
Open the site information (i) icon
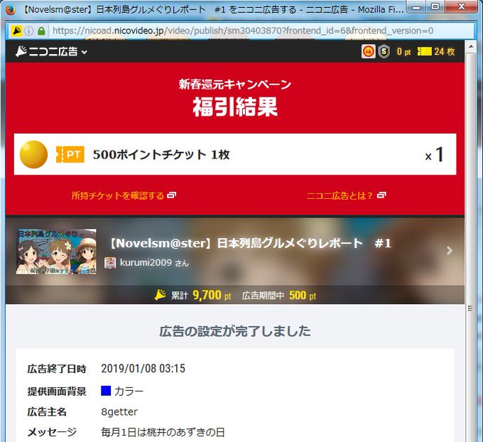click(x=29, y=31)
